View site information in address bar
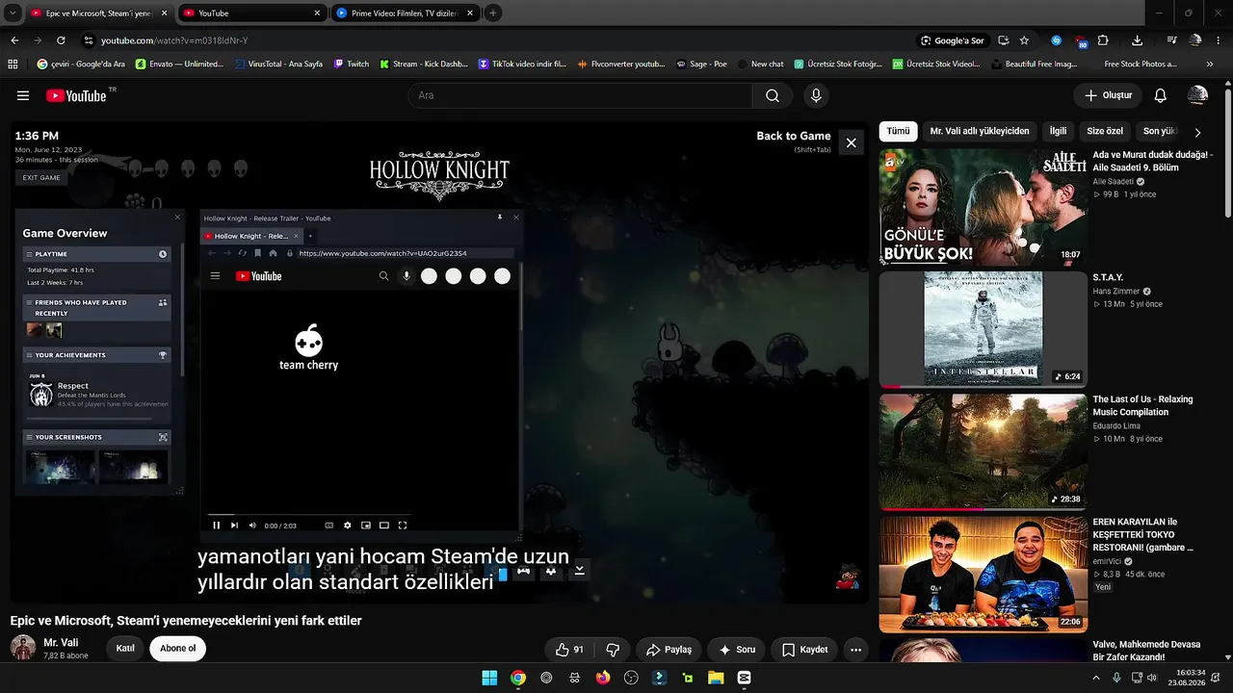Image resolution: width=1233 pixels, height=693 pixels. pyautogui.click(x=89, y=40)
